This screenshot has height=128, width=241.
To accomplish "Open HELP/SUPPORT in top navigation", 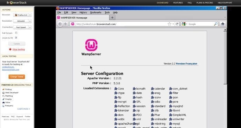I will coord(225,3).
